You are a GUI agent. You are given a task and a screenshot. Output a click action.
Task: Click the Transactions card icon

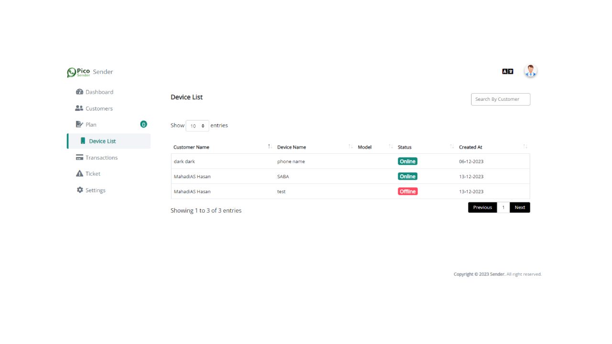[x=79, y=158]
